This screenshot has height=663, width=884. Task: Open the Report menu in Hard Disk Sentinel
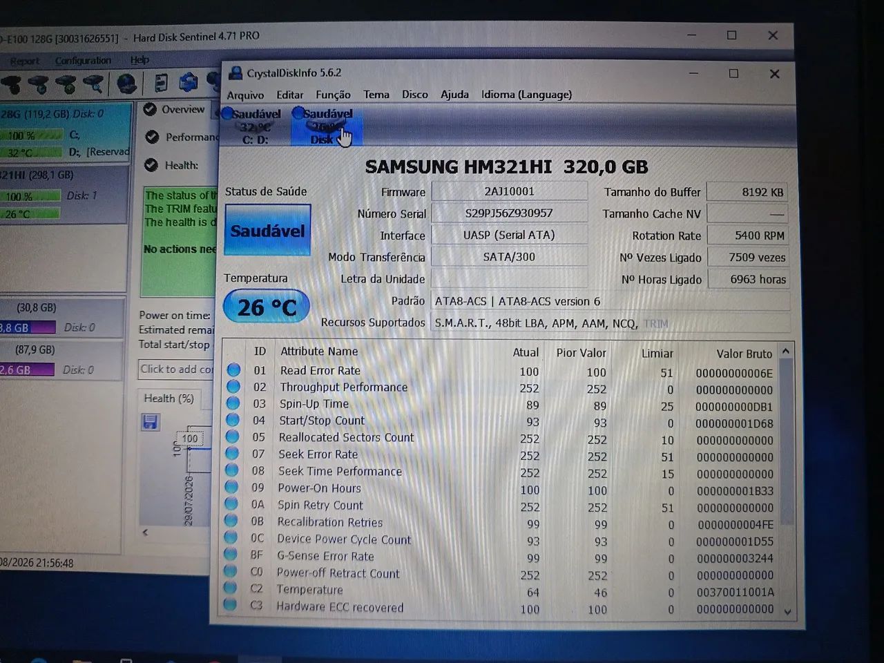(x=25, y=61)
